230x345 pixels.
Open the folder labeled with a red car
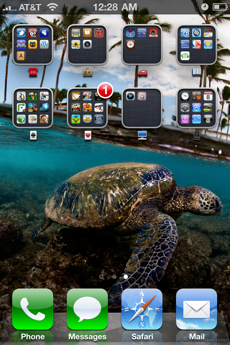142,45
